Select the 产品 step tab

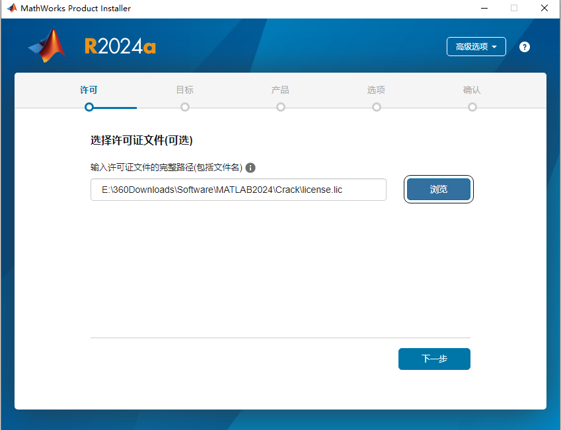pyautogui.click(x=280, y=90)
